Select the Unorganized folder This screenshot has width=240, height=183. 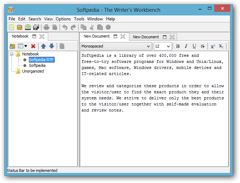(x=33, y=71)
